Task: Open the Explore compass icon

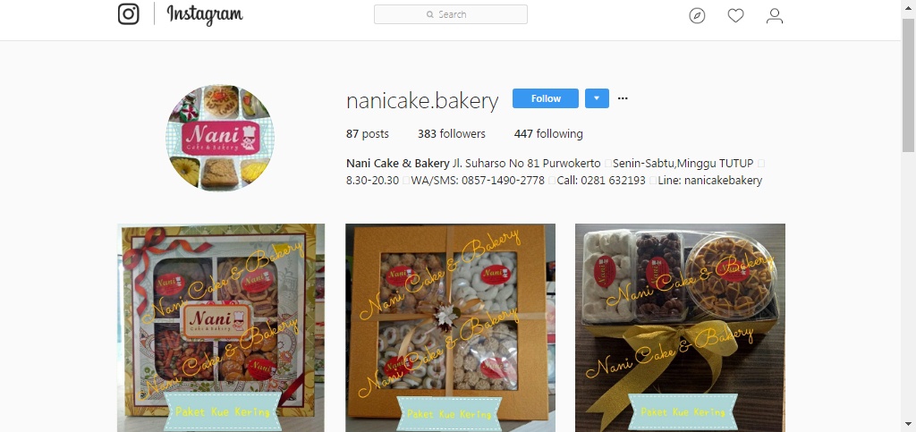Action: tap(697, 16)
